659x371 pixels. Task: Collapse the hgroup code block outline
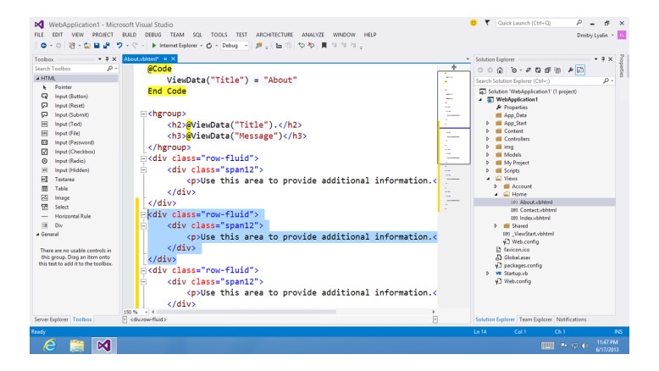(142, 112)
